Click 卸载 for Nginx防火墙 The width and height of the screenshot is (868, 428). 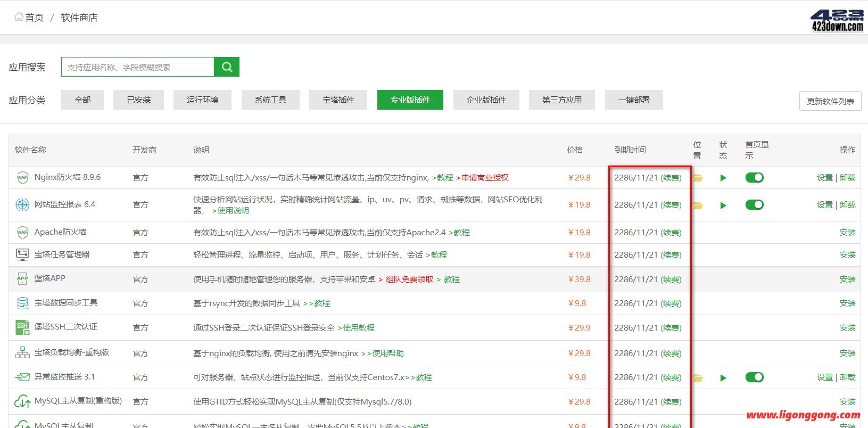(x=848, y=178)
